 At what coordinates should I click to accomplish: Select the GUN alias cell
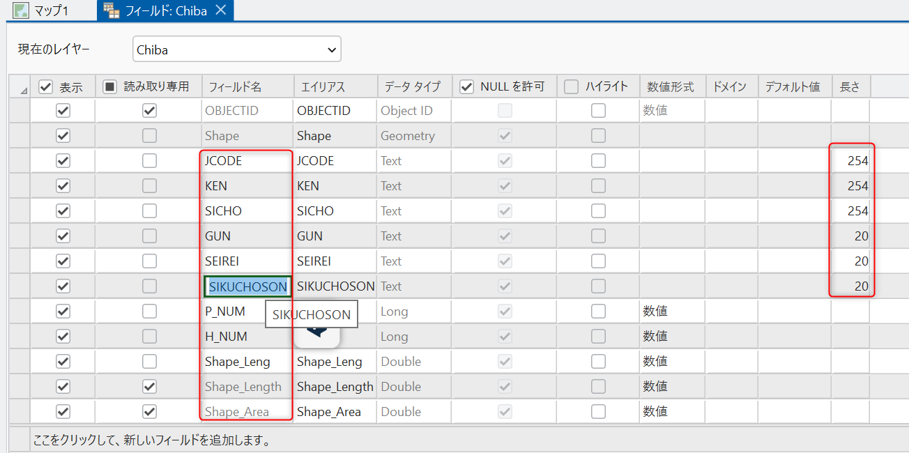click(x=335, y=236)
